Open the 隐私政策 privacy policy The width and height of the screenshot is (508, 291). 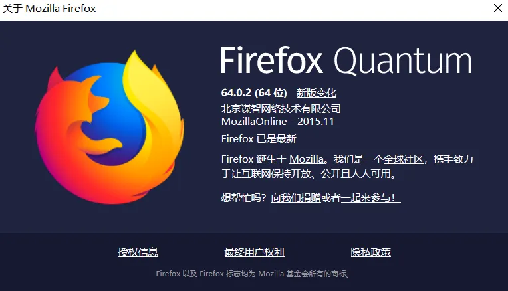(370, 252)
